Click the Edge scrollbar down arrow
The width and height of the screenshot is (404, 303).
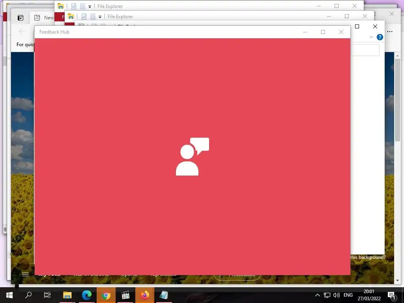click(x=398, y=281)
